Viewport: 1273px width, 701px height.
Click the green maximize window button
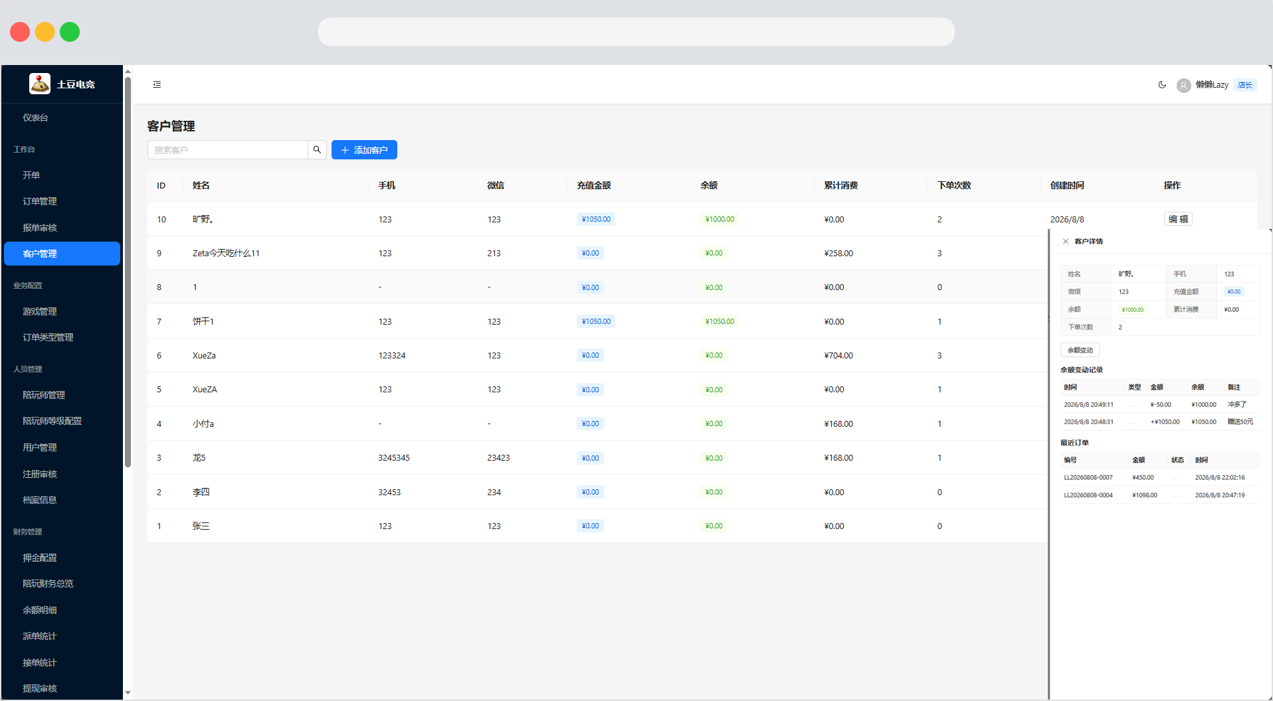pos(70,32)
